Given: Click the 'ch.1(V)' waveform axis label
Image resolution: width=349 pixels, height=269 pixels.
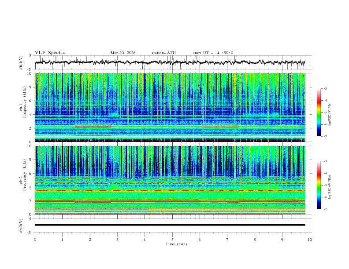Looking at the screenshot, I should (x=21, y=62).
